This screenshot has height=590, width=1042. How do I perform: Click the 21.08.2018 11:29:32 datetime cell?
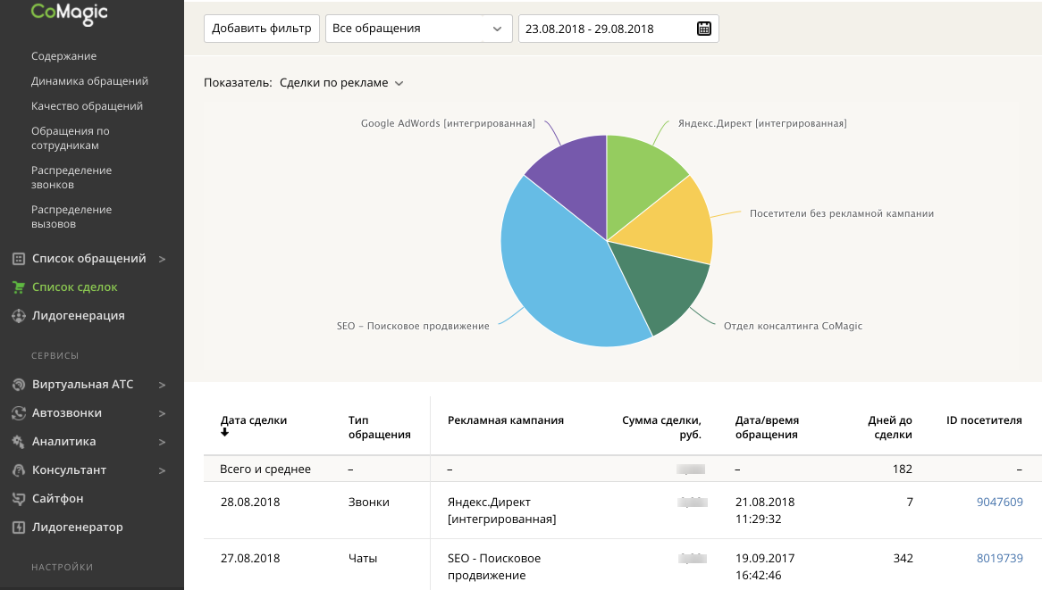click(x=765, y=511)
